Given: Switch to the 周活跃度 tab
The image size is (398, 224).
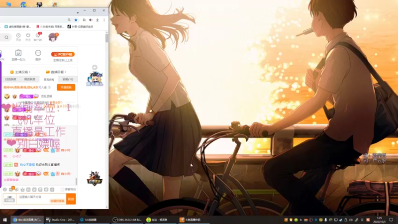Looking at the screenshot, I should click(x=30, y=79).
